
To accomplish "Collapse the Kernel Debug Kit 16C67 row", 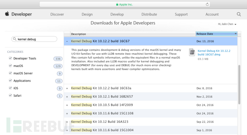I will click(67, 41).
